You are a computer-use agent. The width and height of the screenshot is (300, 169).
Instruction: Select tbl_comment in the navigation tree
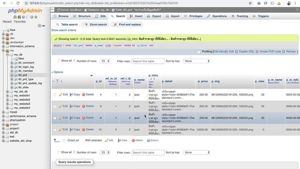[26, 63]
